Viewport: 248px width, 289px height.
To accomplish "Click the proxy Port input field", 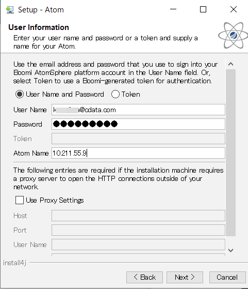I will coord(138,230).
